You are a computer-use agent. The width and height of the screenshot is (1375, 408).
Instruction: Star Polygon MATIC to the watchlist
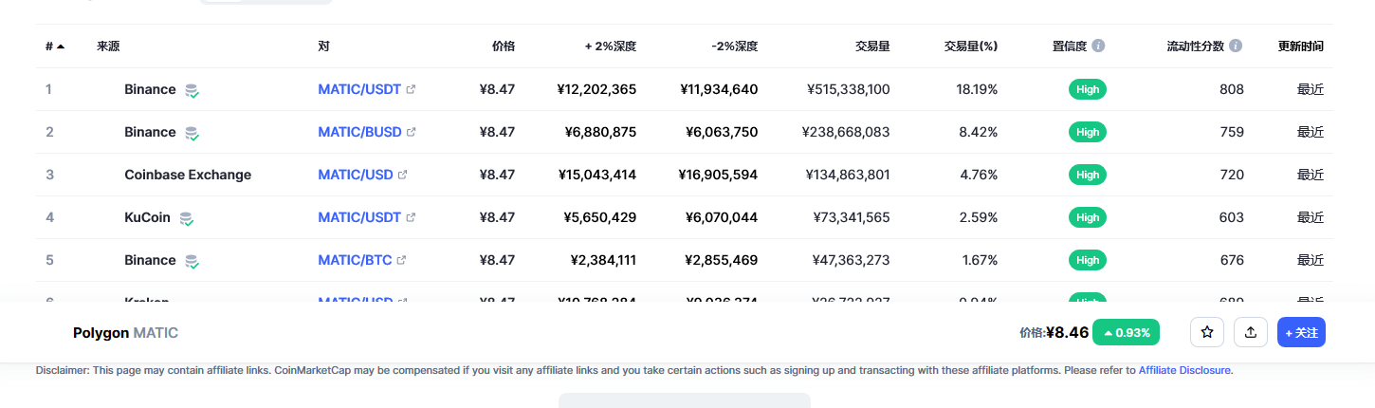pyautogui.click(x=1207, y=332)
